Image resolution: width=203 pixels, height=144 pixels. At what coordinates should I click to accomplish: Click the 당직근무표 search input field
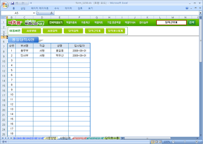click(x=171, y=22)
